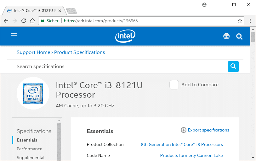Maximize the browser window
Viewport: 256px width, 161px height.
(x=234, y=5)
